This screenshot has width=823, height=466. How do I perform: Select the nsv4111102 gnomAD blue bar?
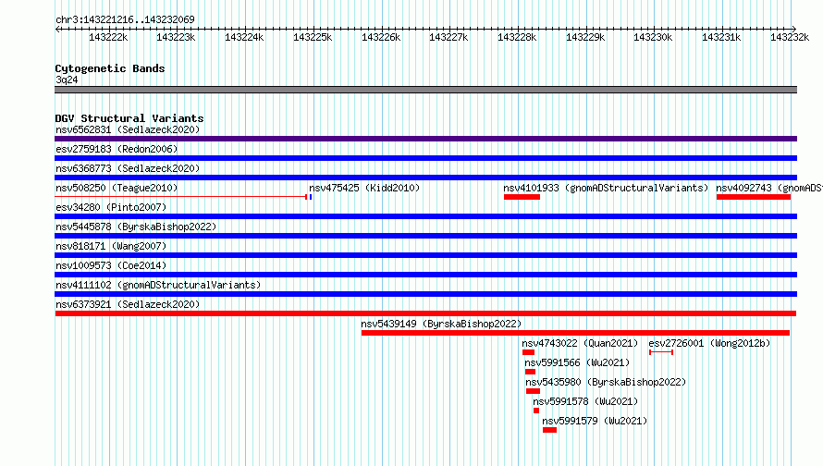425,294
